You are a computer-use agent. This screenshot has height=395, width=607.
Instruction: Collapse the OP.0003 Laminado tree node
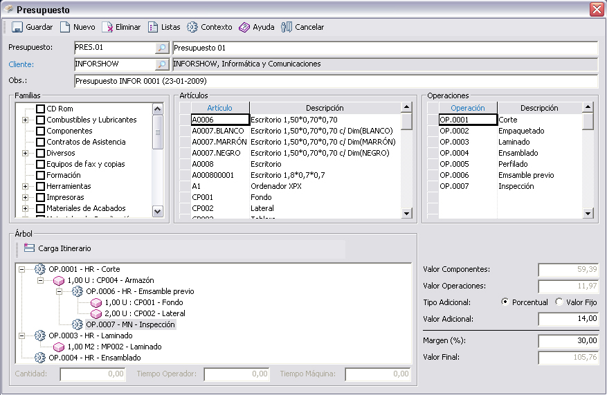[22, 336]
